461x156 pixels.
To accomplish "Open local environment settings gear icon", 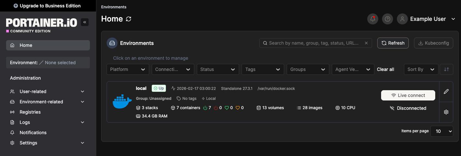I will [446, 112].
